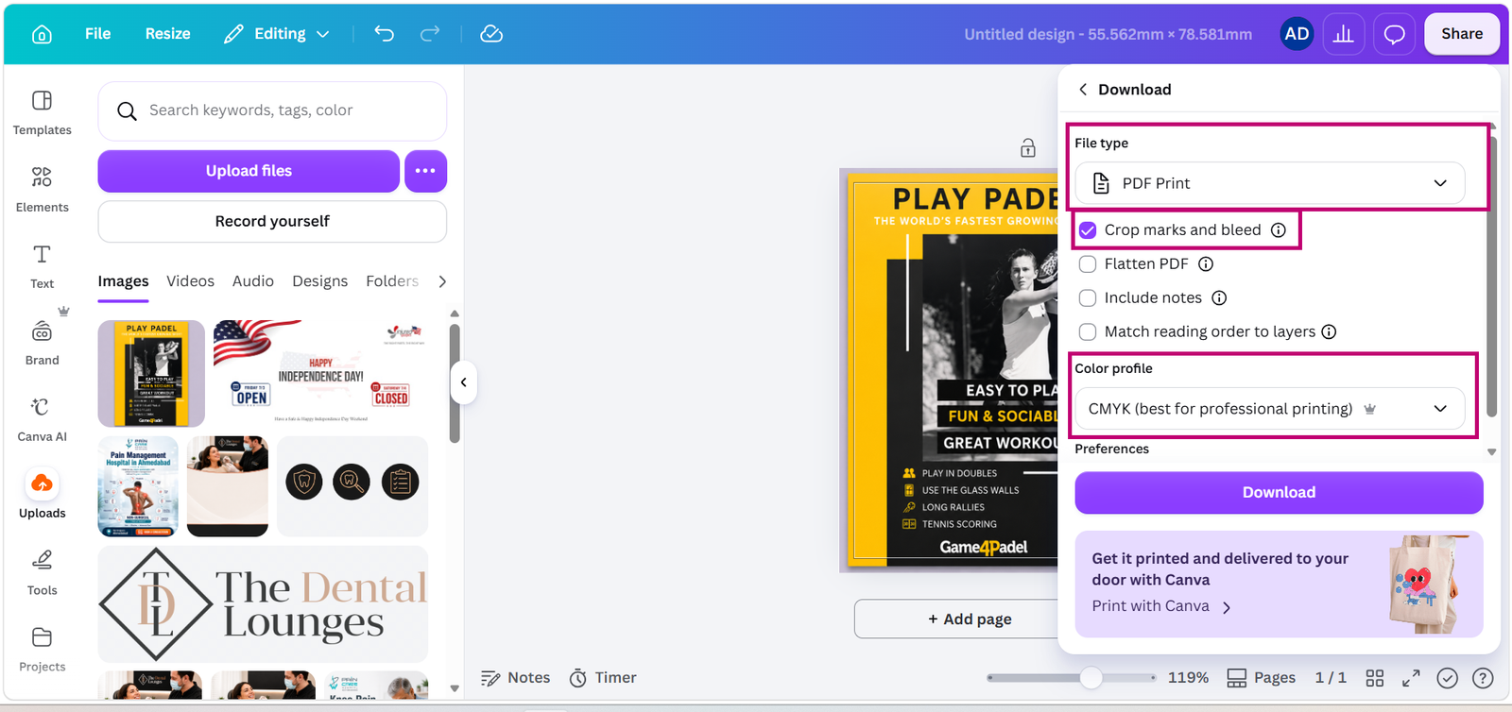The height and width of the screenshot is (712, 1512).
Task: Open Projects in the sidebar
Action: coord(42,650)
